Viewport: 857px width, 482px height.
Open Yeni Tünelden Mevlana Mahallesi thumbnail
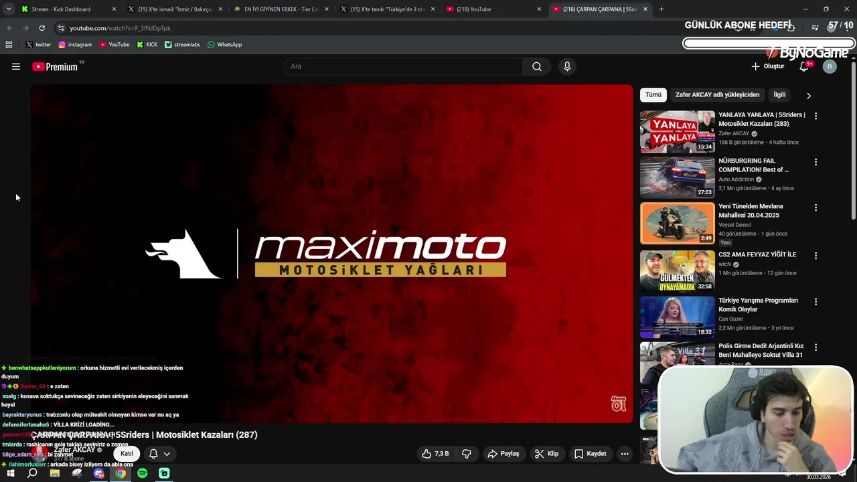[677, 223]
